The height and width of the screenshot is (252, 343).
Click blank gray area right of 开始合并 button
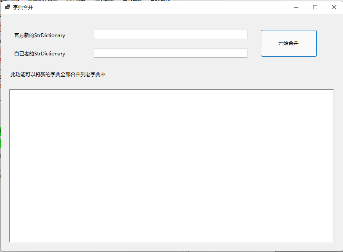(329, 43)
